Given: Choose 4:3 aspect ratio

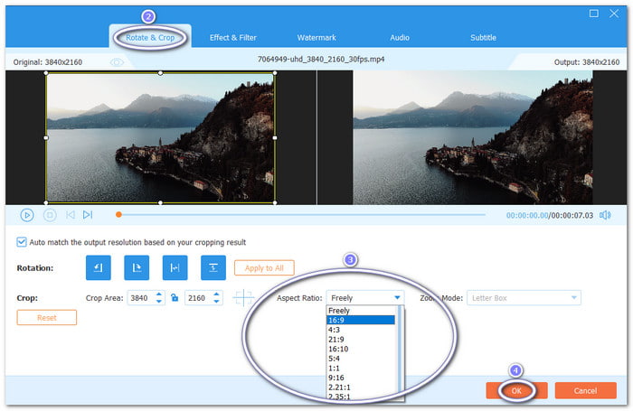Looking at the screenshot, I should pyautogui.click(x=361, y=330).
